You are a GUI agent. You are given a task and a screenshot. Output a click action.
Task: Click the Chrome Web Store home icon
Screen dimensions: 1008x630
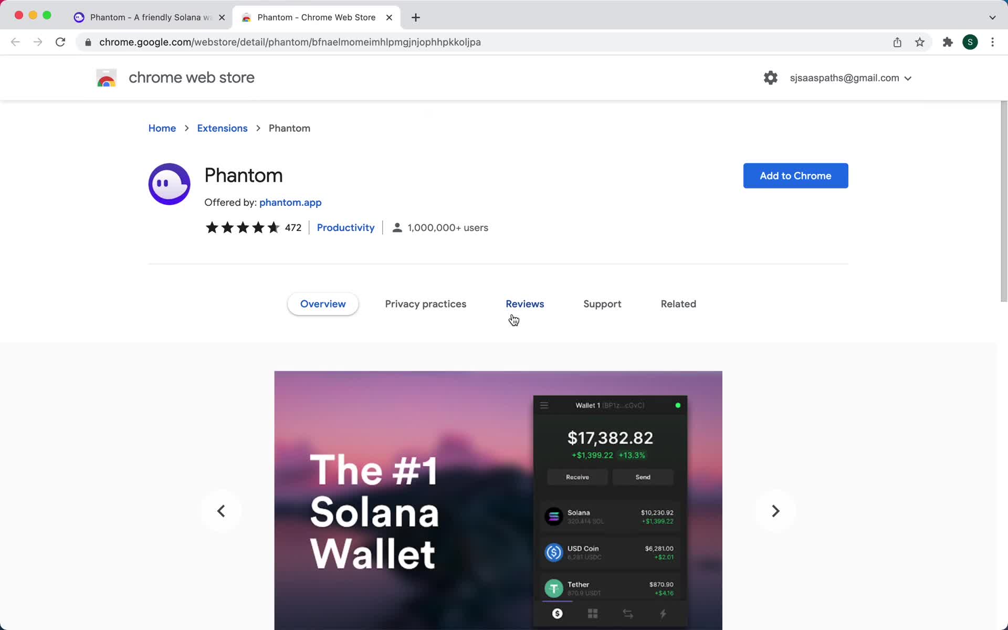coord(106,78)
